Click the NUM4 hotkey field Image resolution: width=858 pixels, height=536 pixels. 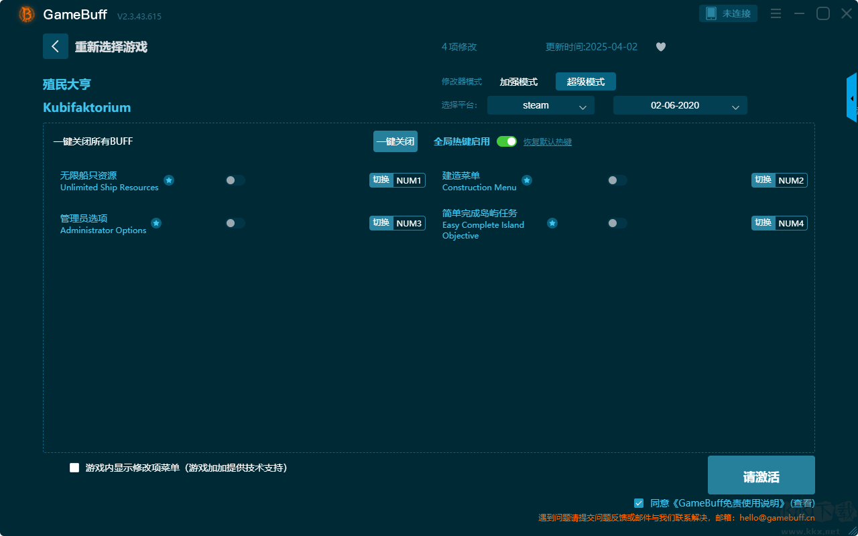(791, 223)
